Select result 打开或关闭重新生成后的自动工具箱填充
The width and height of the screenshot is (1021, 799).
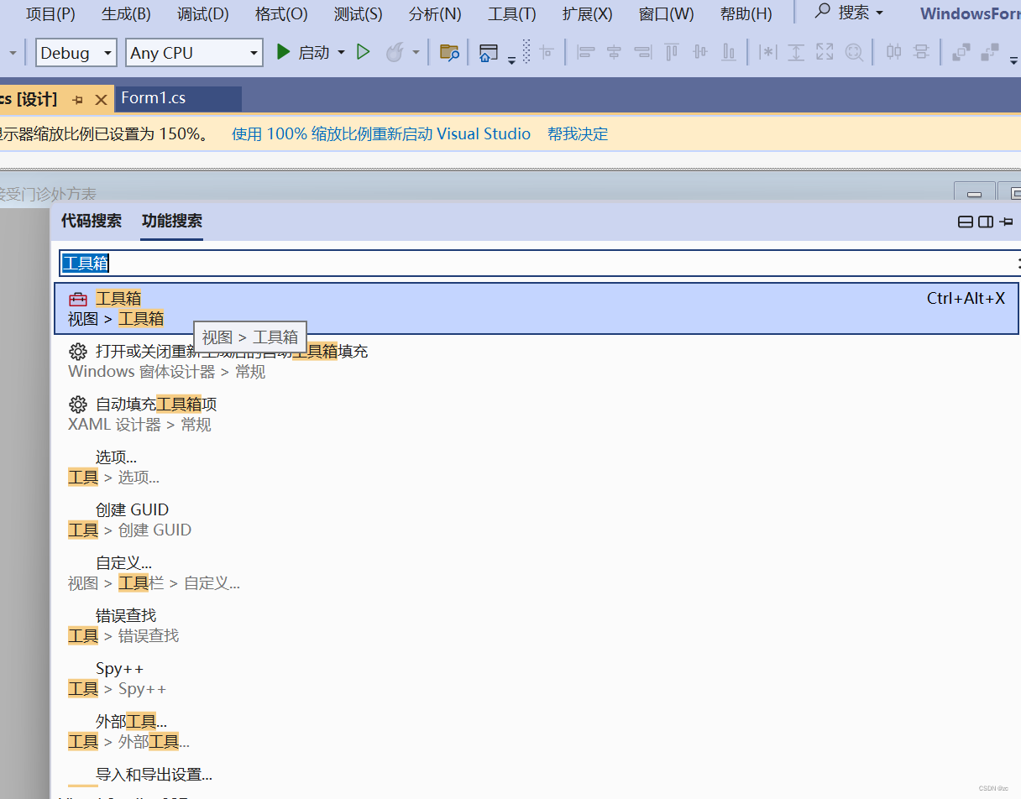[537, 361]
